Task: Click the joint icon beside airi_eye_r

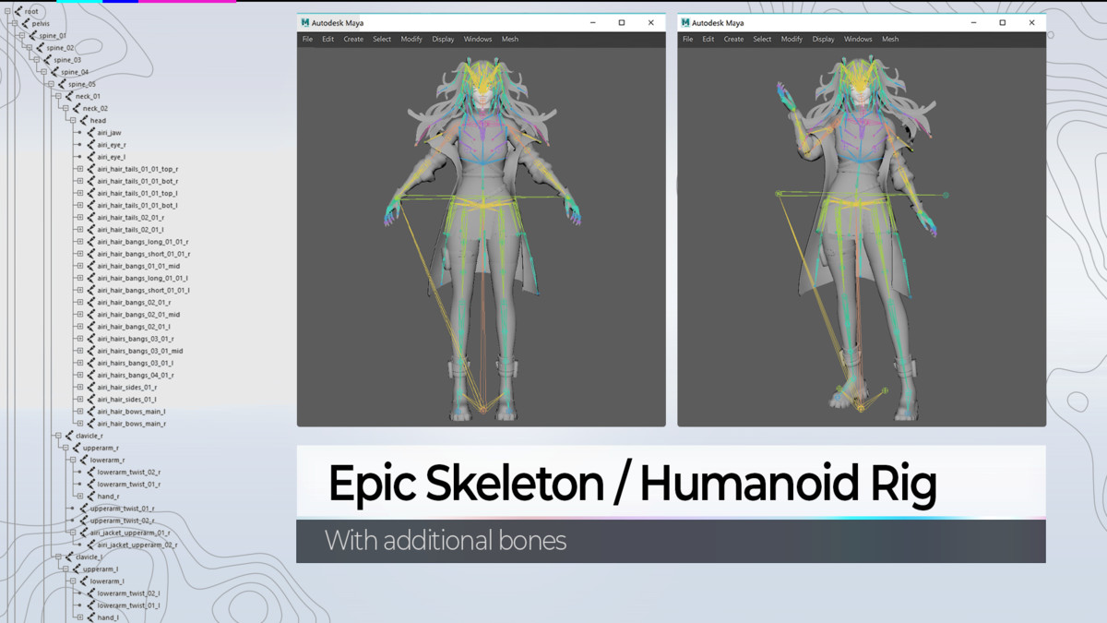Action: (x=90, y=145)
